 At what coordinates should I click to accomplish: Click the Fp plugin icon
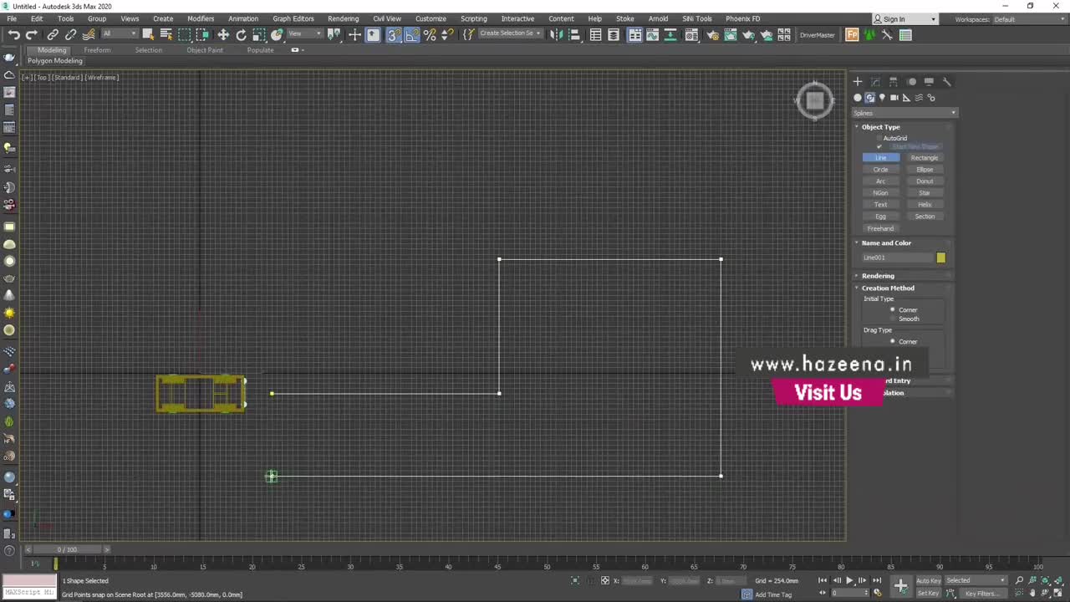point(852,34)
